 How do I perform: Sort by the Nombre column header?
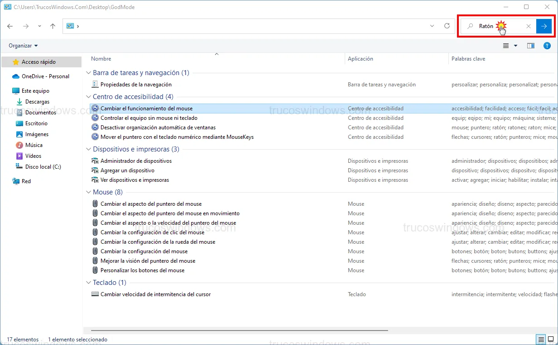[101, 59]
